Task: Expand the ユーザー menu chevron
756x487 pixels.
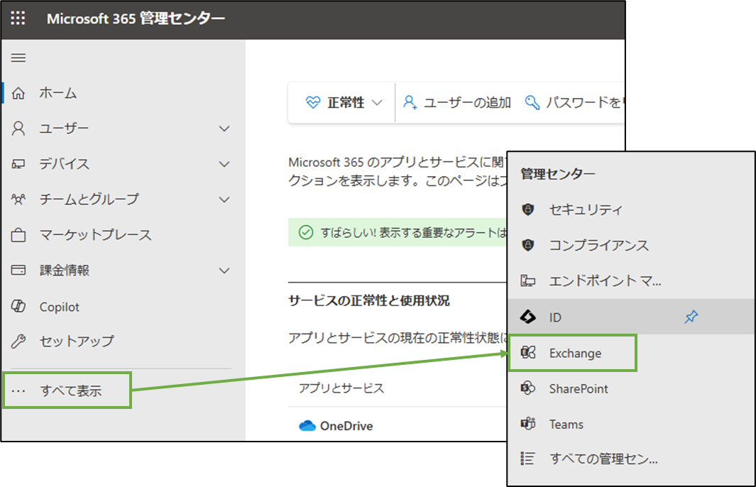Action: point(224,128)
